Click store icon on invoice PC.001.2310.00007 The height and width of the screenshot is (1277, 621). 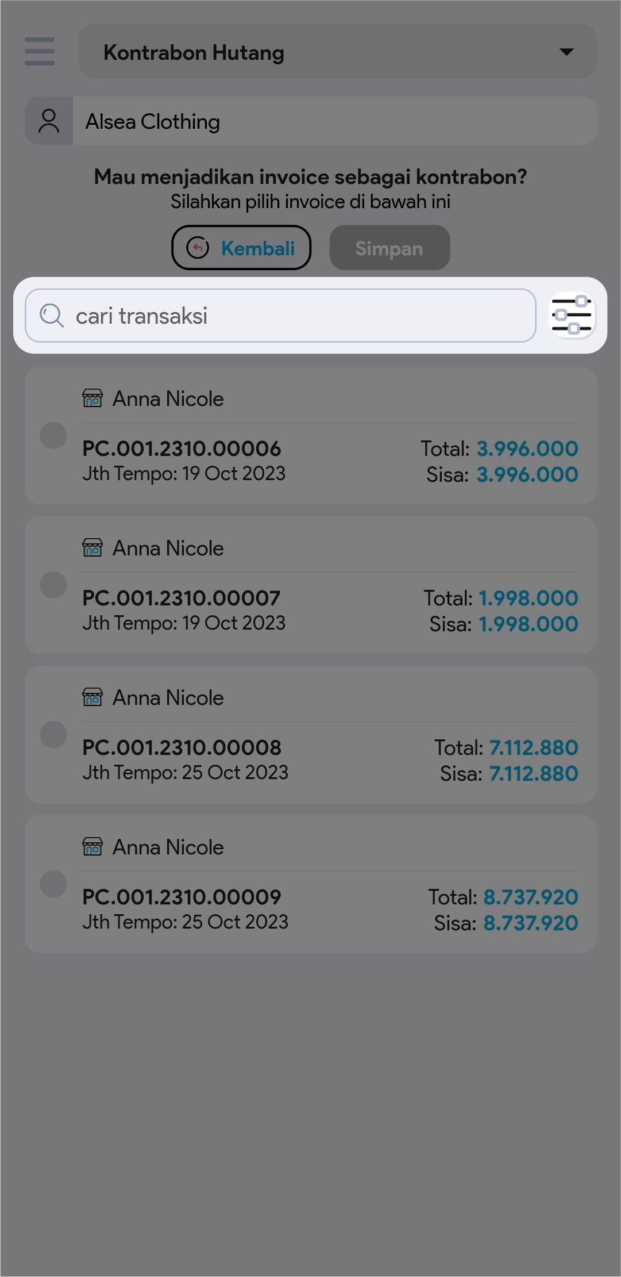[92, 547]
